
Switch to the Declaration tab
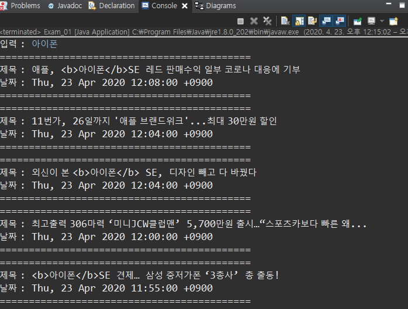[x=112, y=6]
